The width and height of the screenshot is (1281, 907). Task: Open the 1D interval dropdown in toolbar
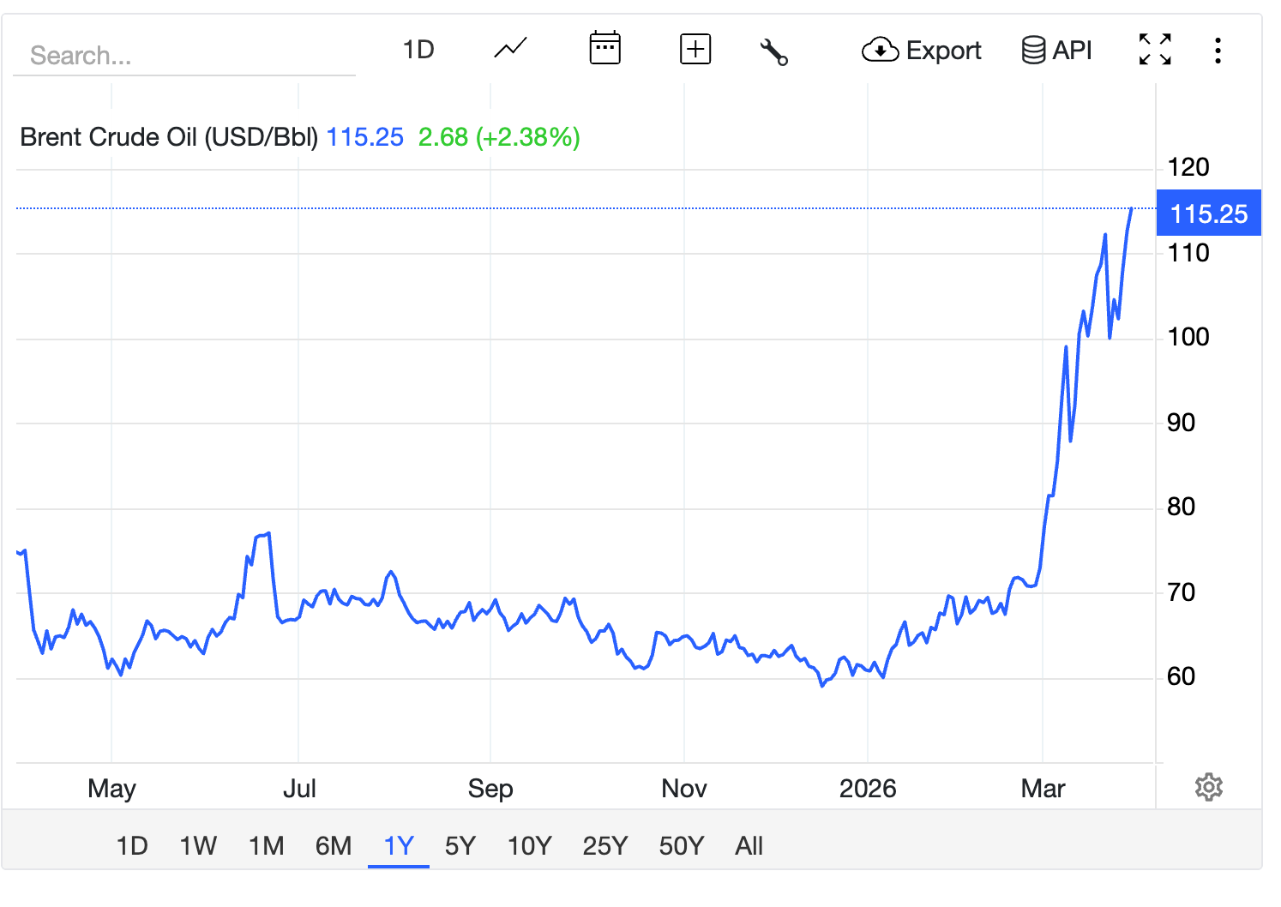(x=418, y=50)
